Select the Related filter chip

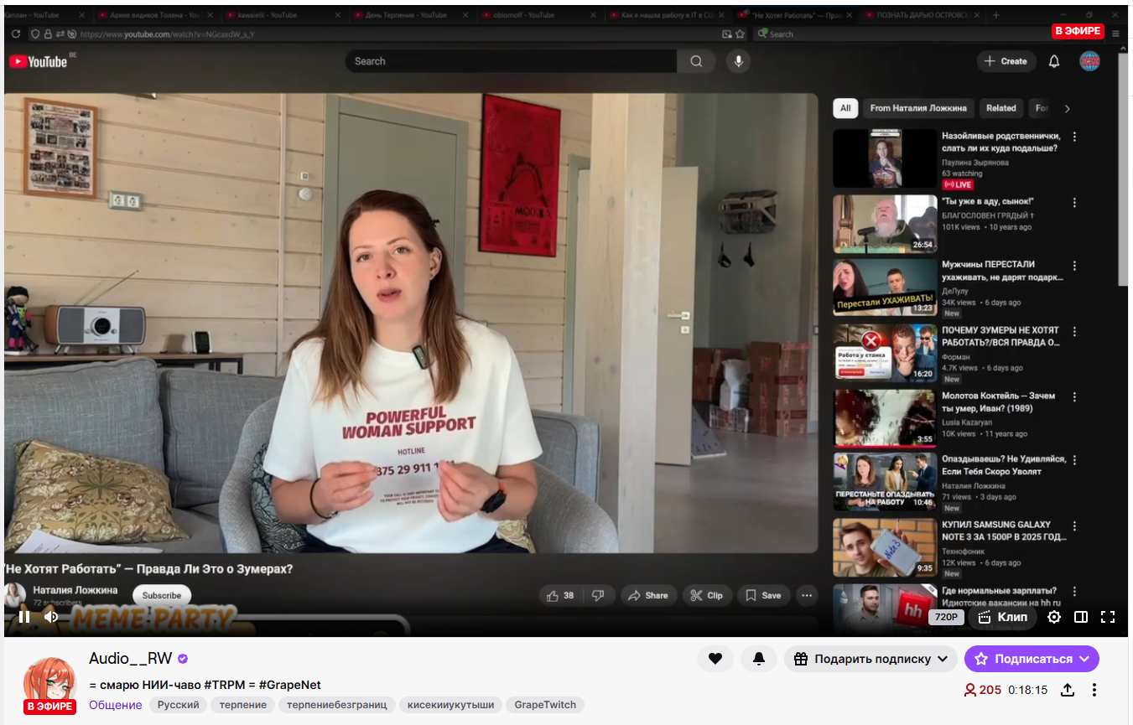tap(1000, 108)
